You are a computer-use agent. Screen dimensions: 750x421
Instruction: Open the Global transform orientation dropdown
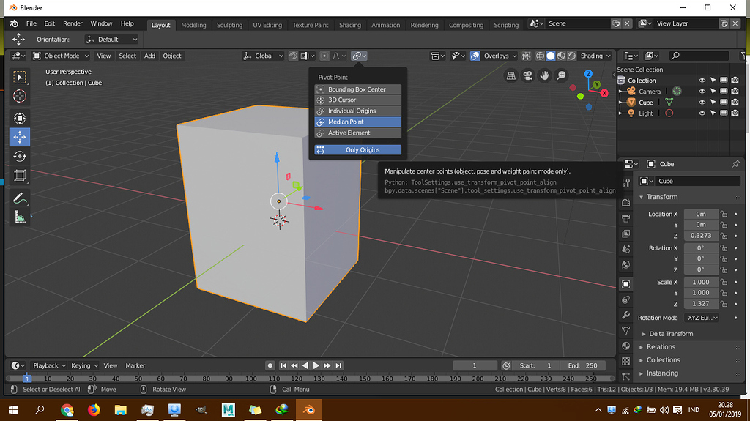pos(263,56)
